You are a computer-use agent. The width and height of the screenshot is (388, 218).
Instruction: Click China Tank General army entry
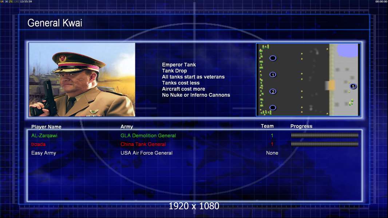point(143,144)
